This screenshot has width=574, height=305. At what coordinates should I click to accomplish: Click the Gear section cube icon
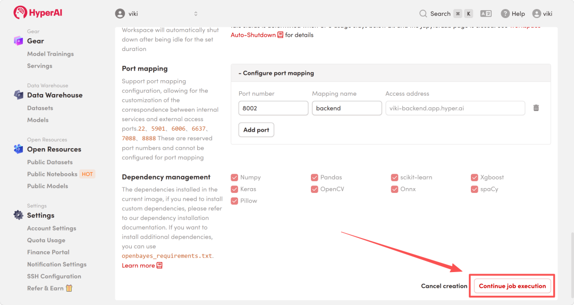[18, 40]
